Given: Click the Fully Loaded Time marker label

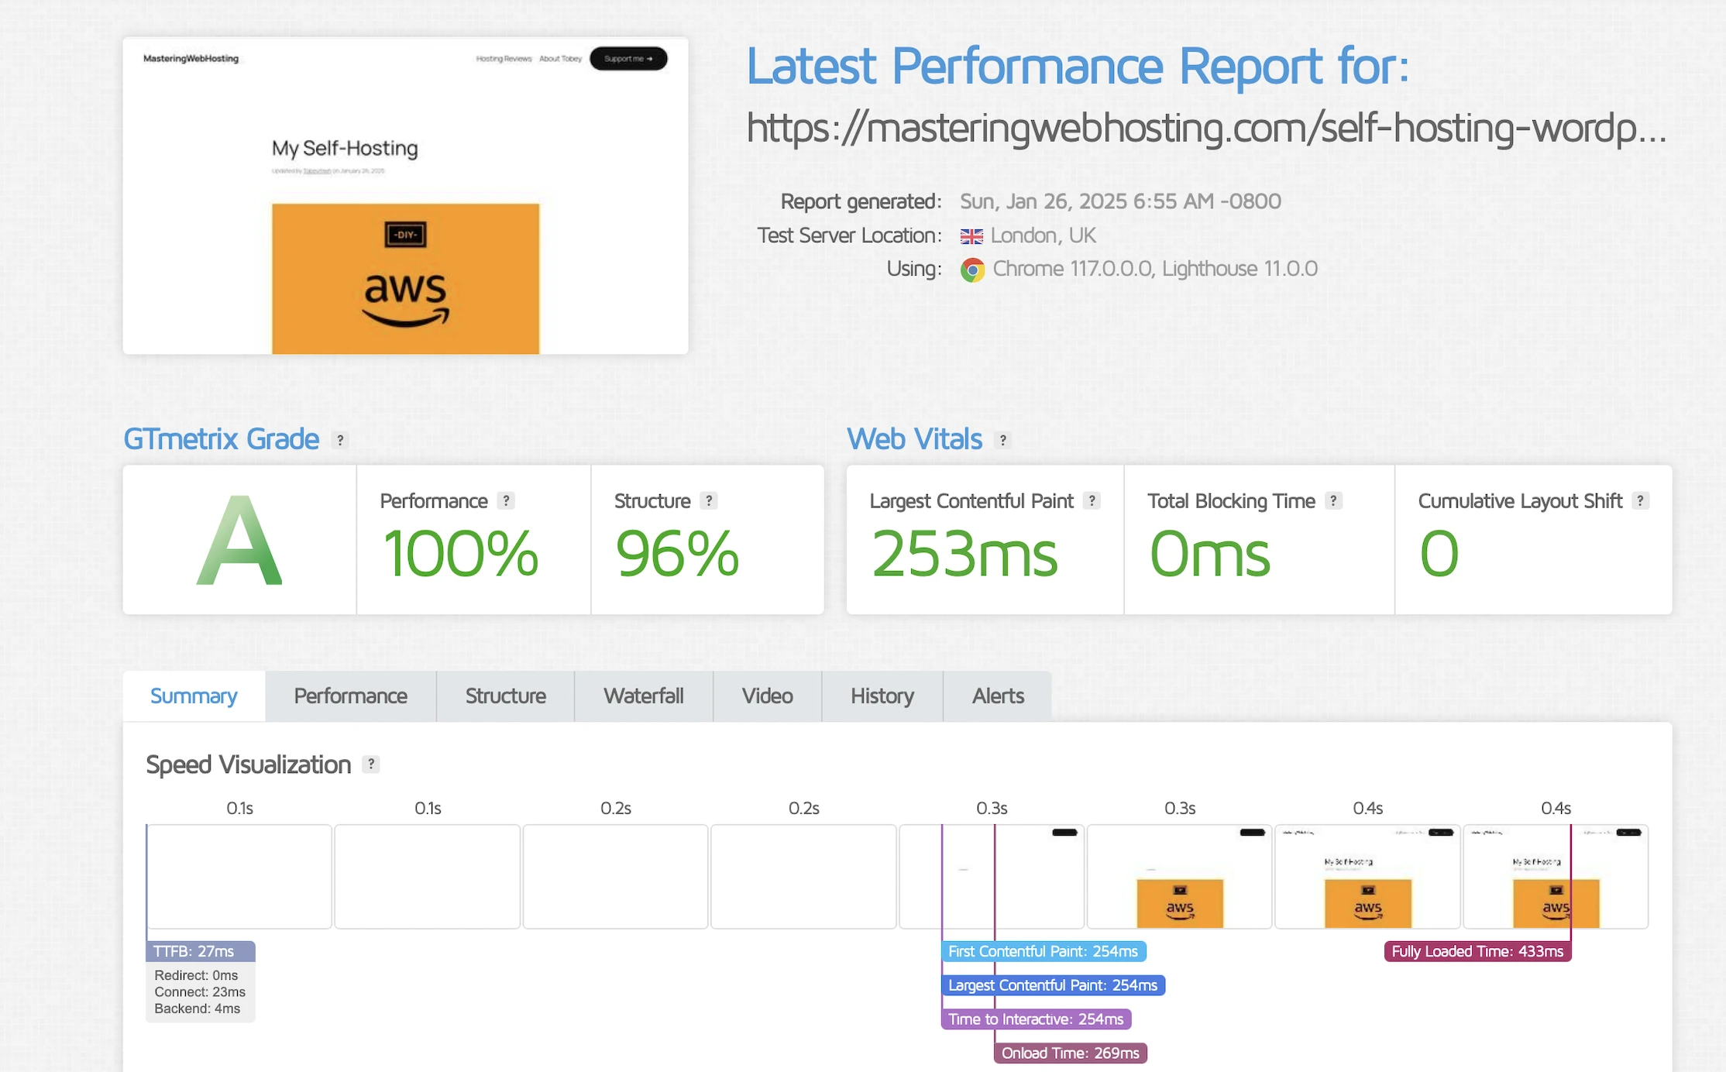Looking at the screenshot, I should tap(1477, 951).
